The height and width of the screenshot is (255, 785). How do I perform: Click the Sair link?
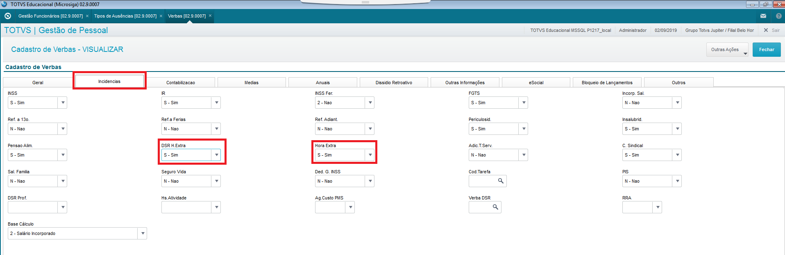776,30
